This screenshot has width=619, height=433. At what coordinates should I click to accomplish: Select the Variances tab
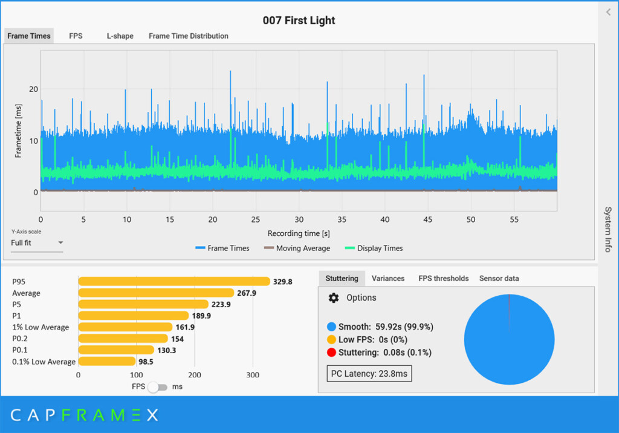tap(388, 279)
